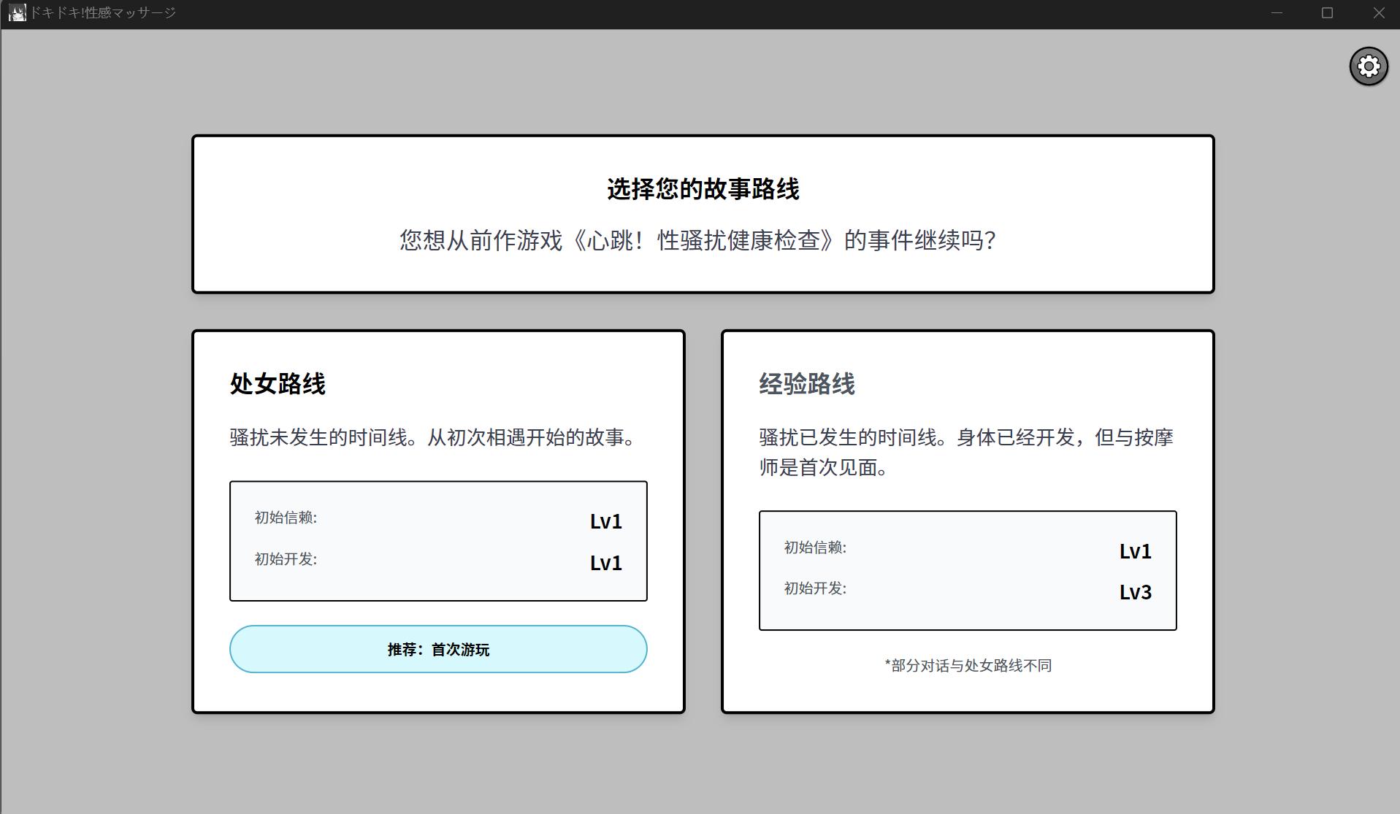Select the 经验路线 card title

tap(806, 384)
